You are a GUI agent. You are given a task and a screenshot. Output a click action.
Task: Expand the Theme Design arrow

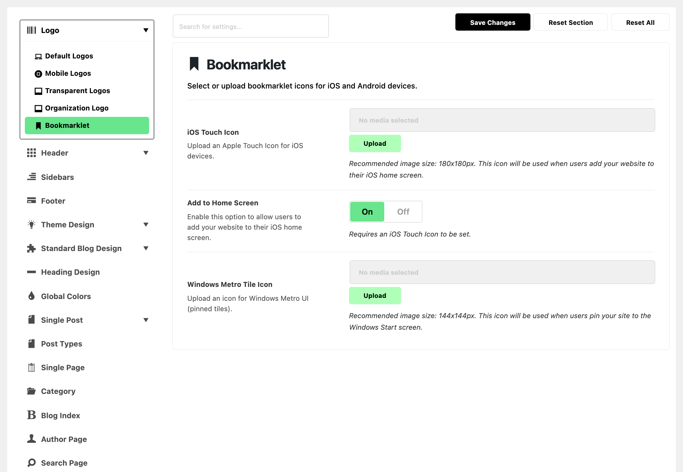click(x=146, y=225)
